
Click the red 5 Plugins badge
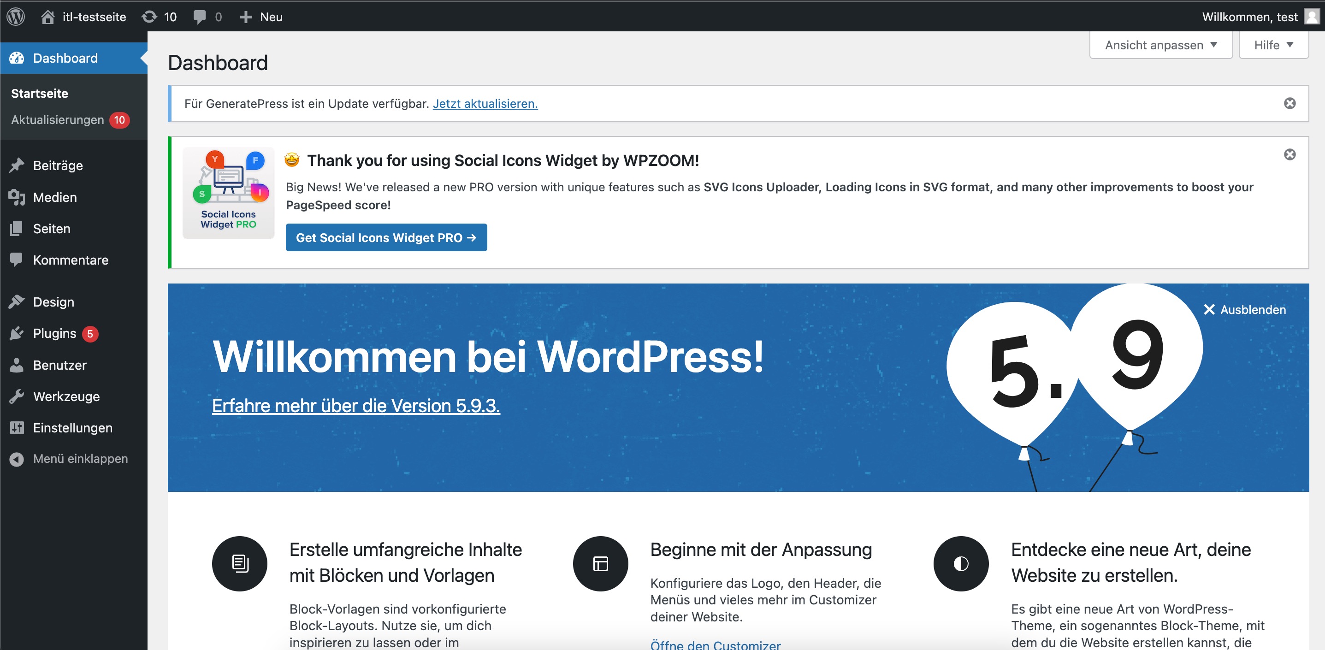point(90,334)
